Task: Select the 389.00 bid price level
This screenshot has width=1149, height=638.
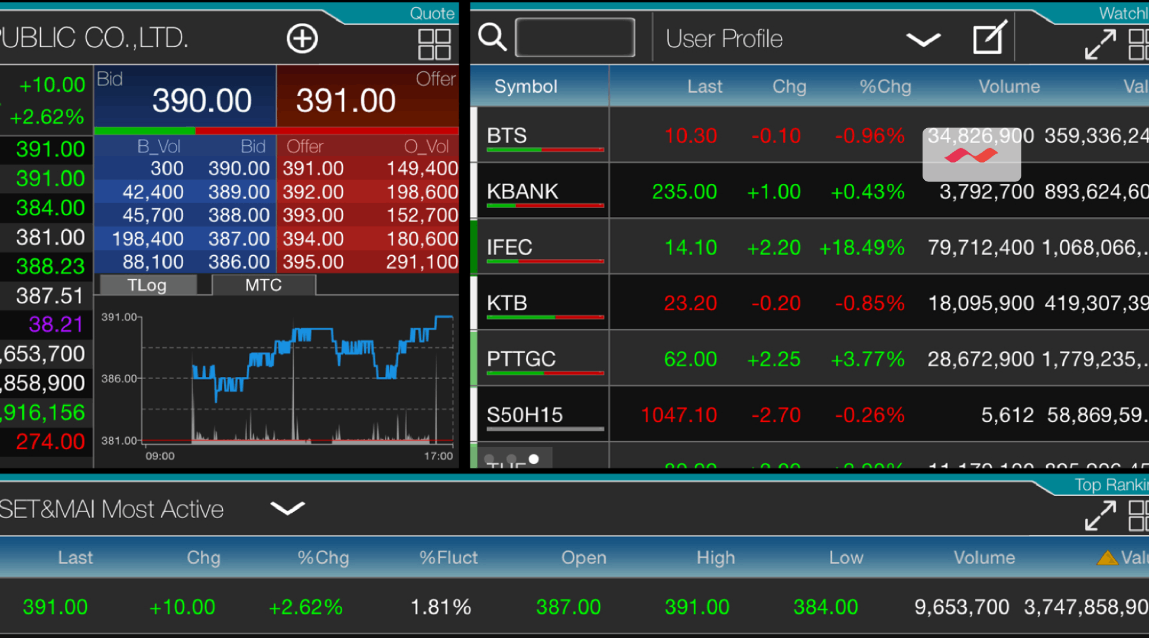Action: click(239, 192)
